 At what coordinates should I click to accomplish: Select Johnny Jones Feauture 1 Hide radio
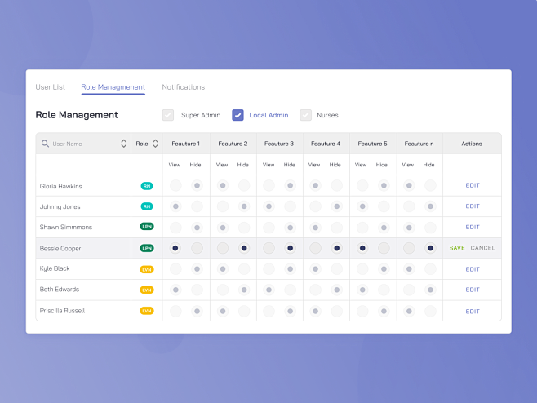point(197,206)
